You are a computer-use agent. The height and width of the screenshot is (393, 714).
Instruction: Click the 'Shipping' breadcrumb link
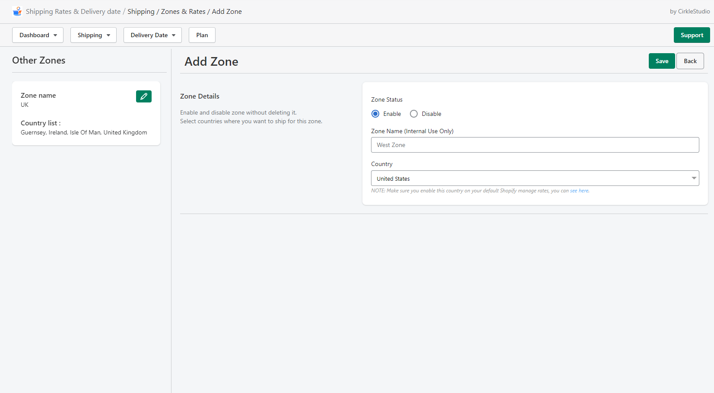pos(141,12)
